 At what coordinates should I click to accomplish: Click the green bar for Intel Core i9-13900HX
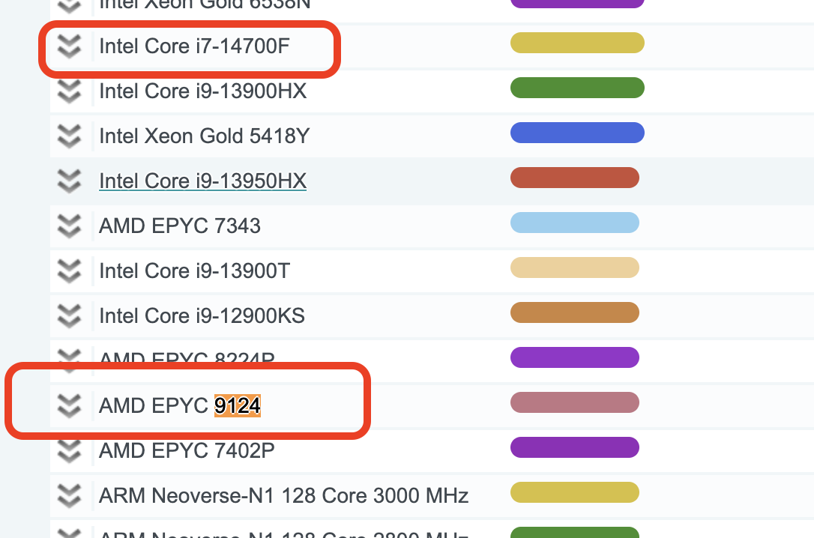coord(577,88)
